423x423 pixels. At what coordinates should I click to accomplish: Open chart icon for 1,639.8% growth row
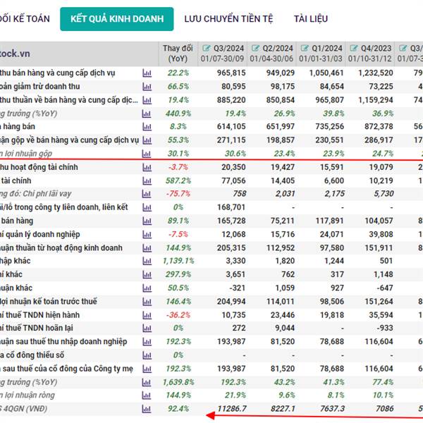(x=147, y=382)
